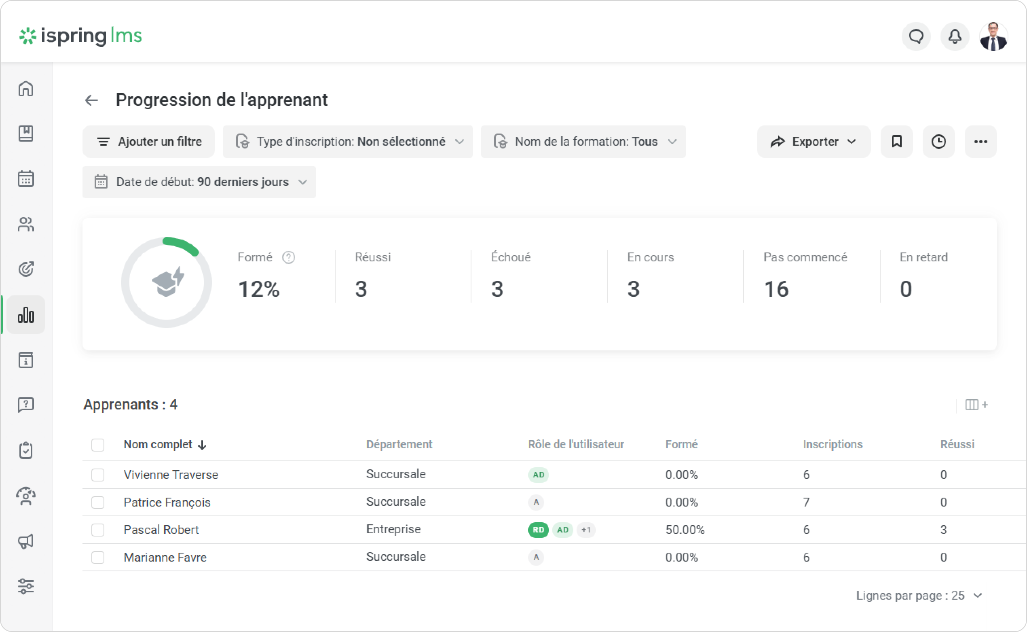Open the users icon in sidebar

(26, 225)
